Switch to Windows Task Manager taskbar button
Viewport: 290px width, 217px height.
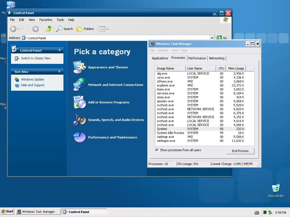[38, 212]
